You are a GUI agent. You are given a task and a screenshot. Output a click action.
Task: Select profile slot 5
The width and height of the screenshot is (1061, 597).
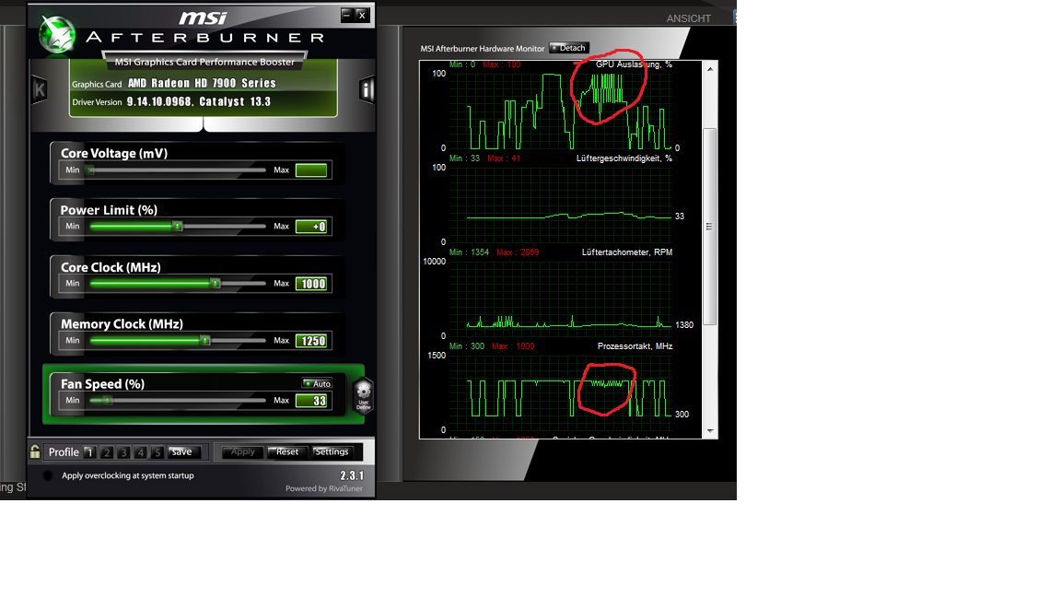click(x=157, y=452)
